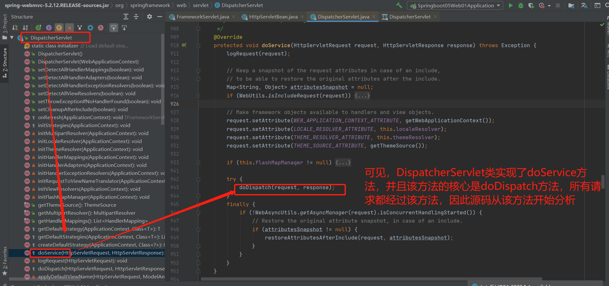Close the DispatcherServlet.java tab
This screenshot has height=286, width=609.
pyautogui.click(x=374, y=17)
